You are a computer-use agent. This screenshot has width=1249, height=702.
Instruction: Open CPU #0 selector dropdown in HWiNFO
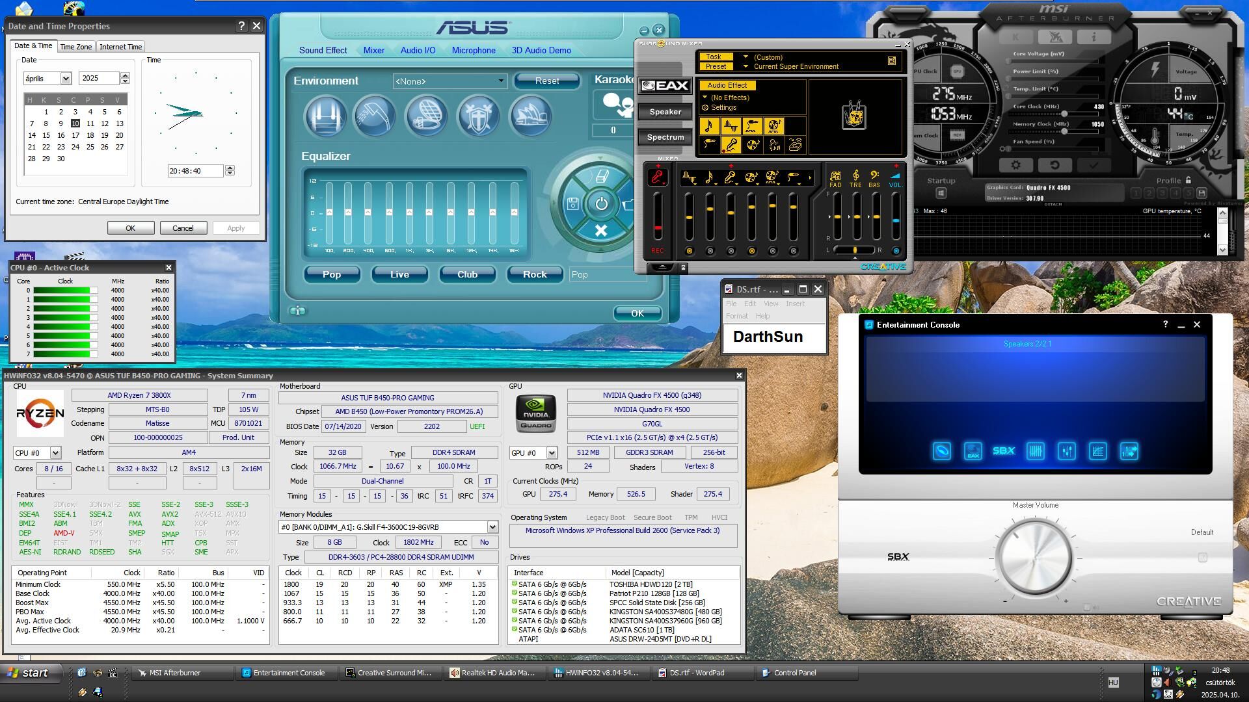55,452
